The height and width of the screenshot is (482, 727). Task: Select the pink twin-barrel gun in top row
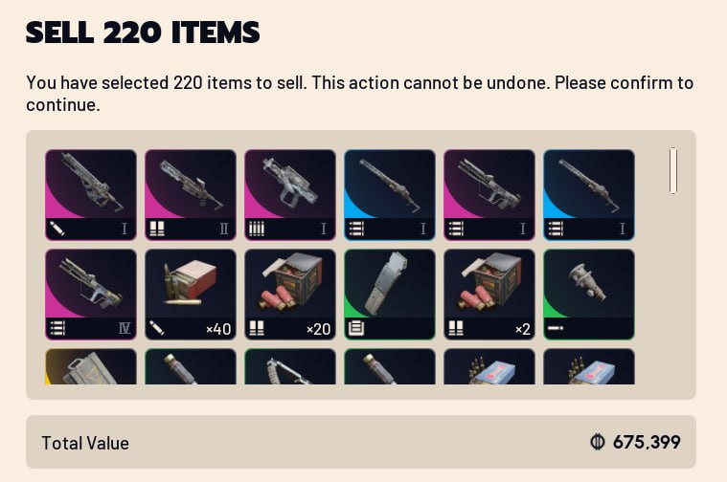pos(489,195)
